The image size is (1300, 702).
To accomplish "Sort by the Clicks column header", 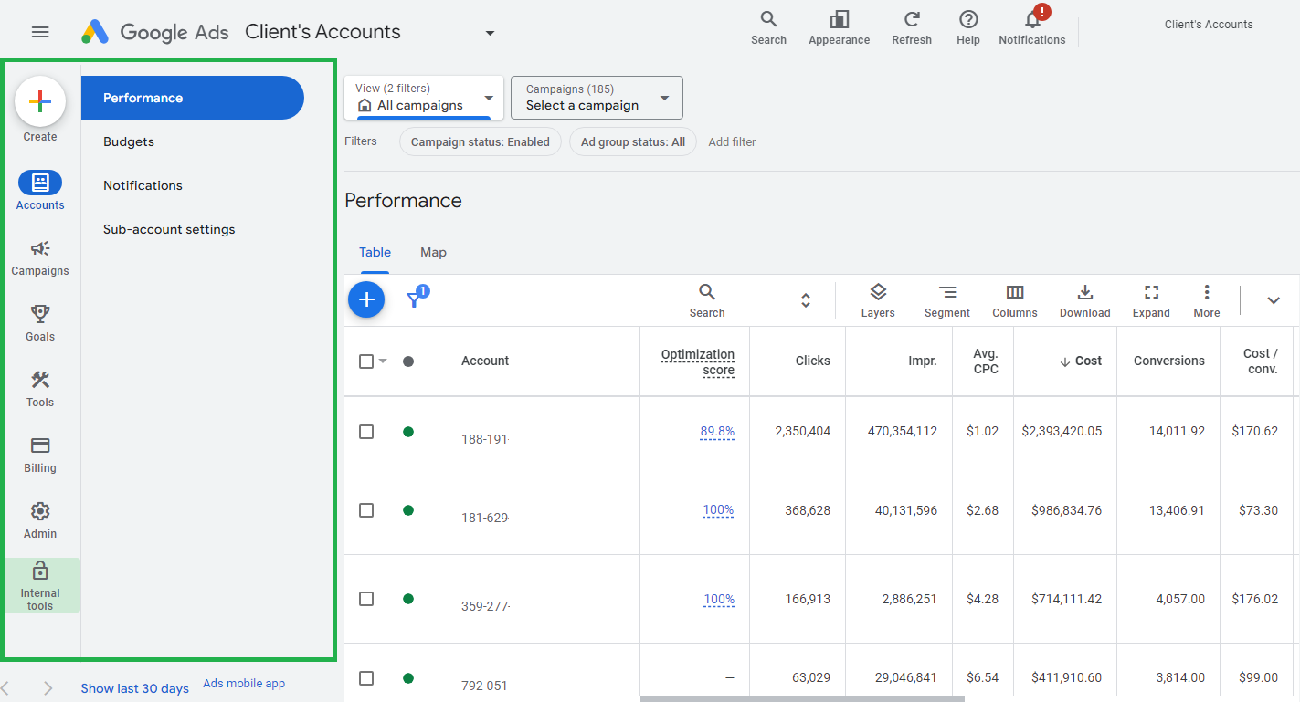I will pyautogui.click(x=812, y=361).
